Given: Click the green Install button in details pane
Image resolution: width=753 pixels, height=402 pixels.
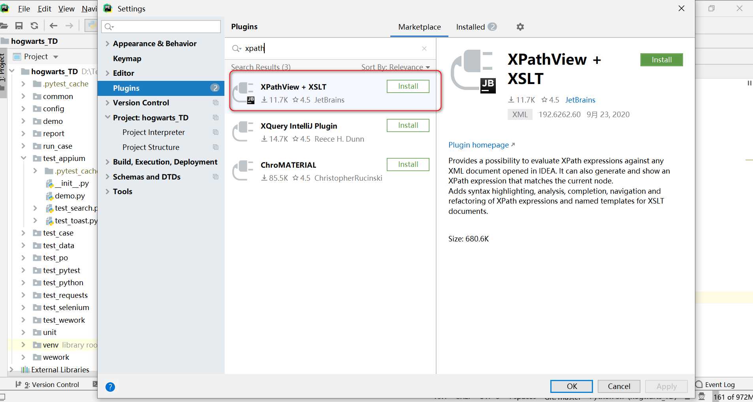Looking at the screenshot, I should pos(661,60).
